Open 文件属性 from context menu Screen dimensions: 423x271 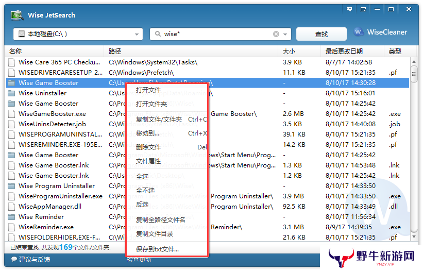click(148, 161)
